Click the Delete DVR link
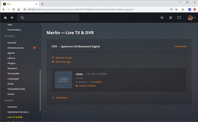Viewport: 198px width, 122px height. coord(180,46)
